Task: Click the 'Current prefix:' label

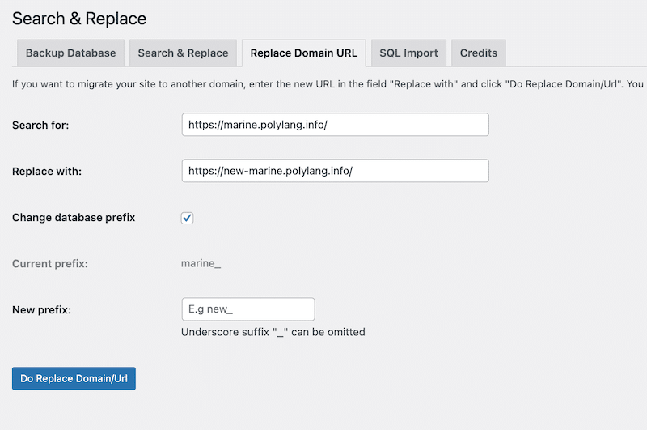Action: pos(50,263)
